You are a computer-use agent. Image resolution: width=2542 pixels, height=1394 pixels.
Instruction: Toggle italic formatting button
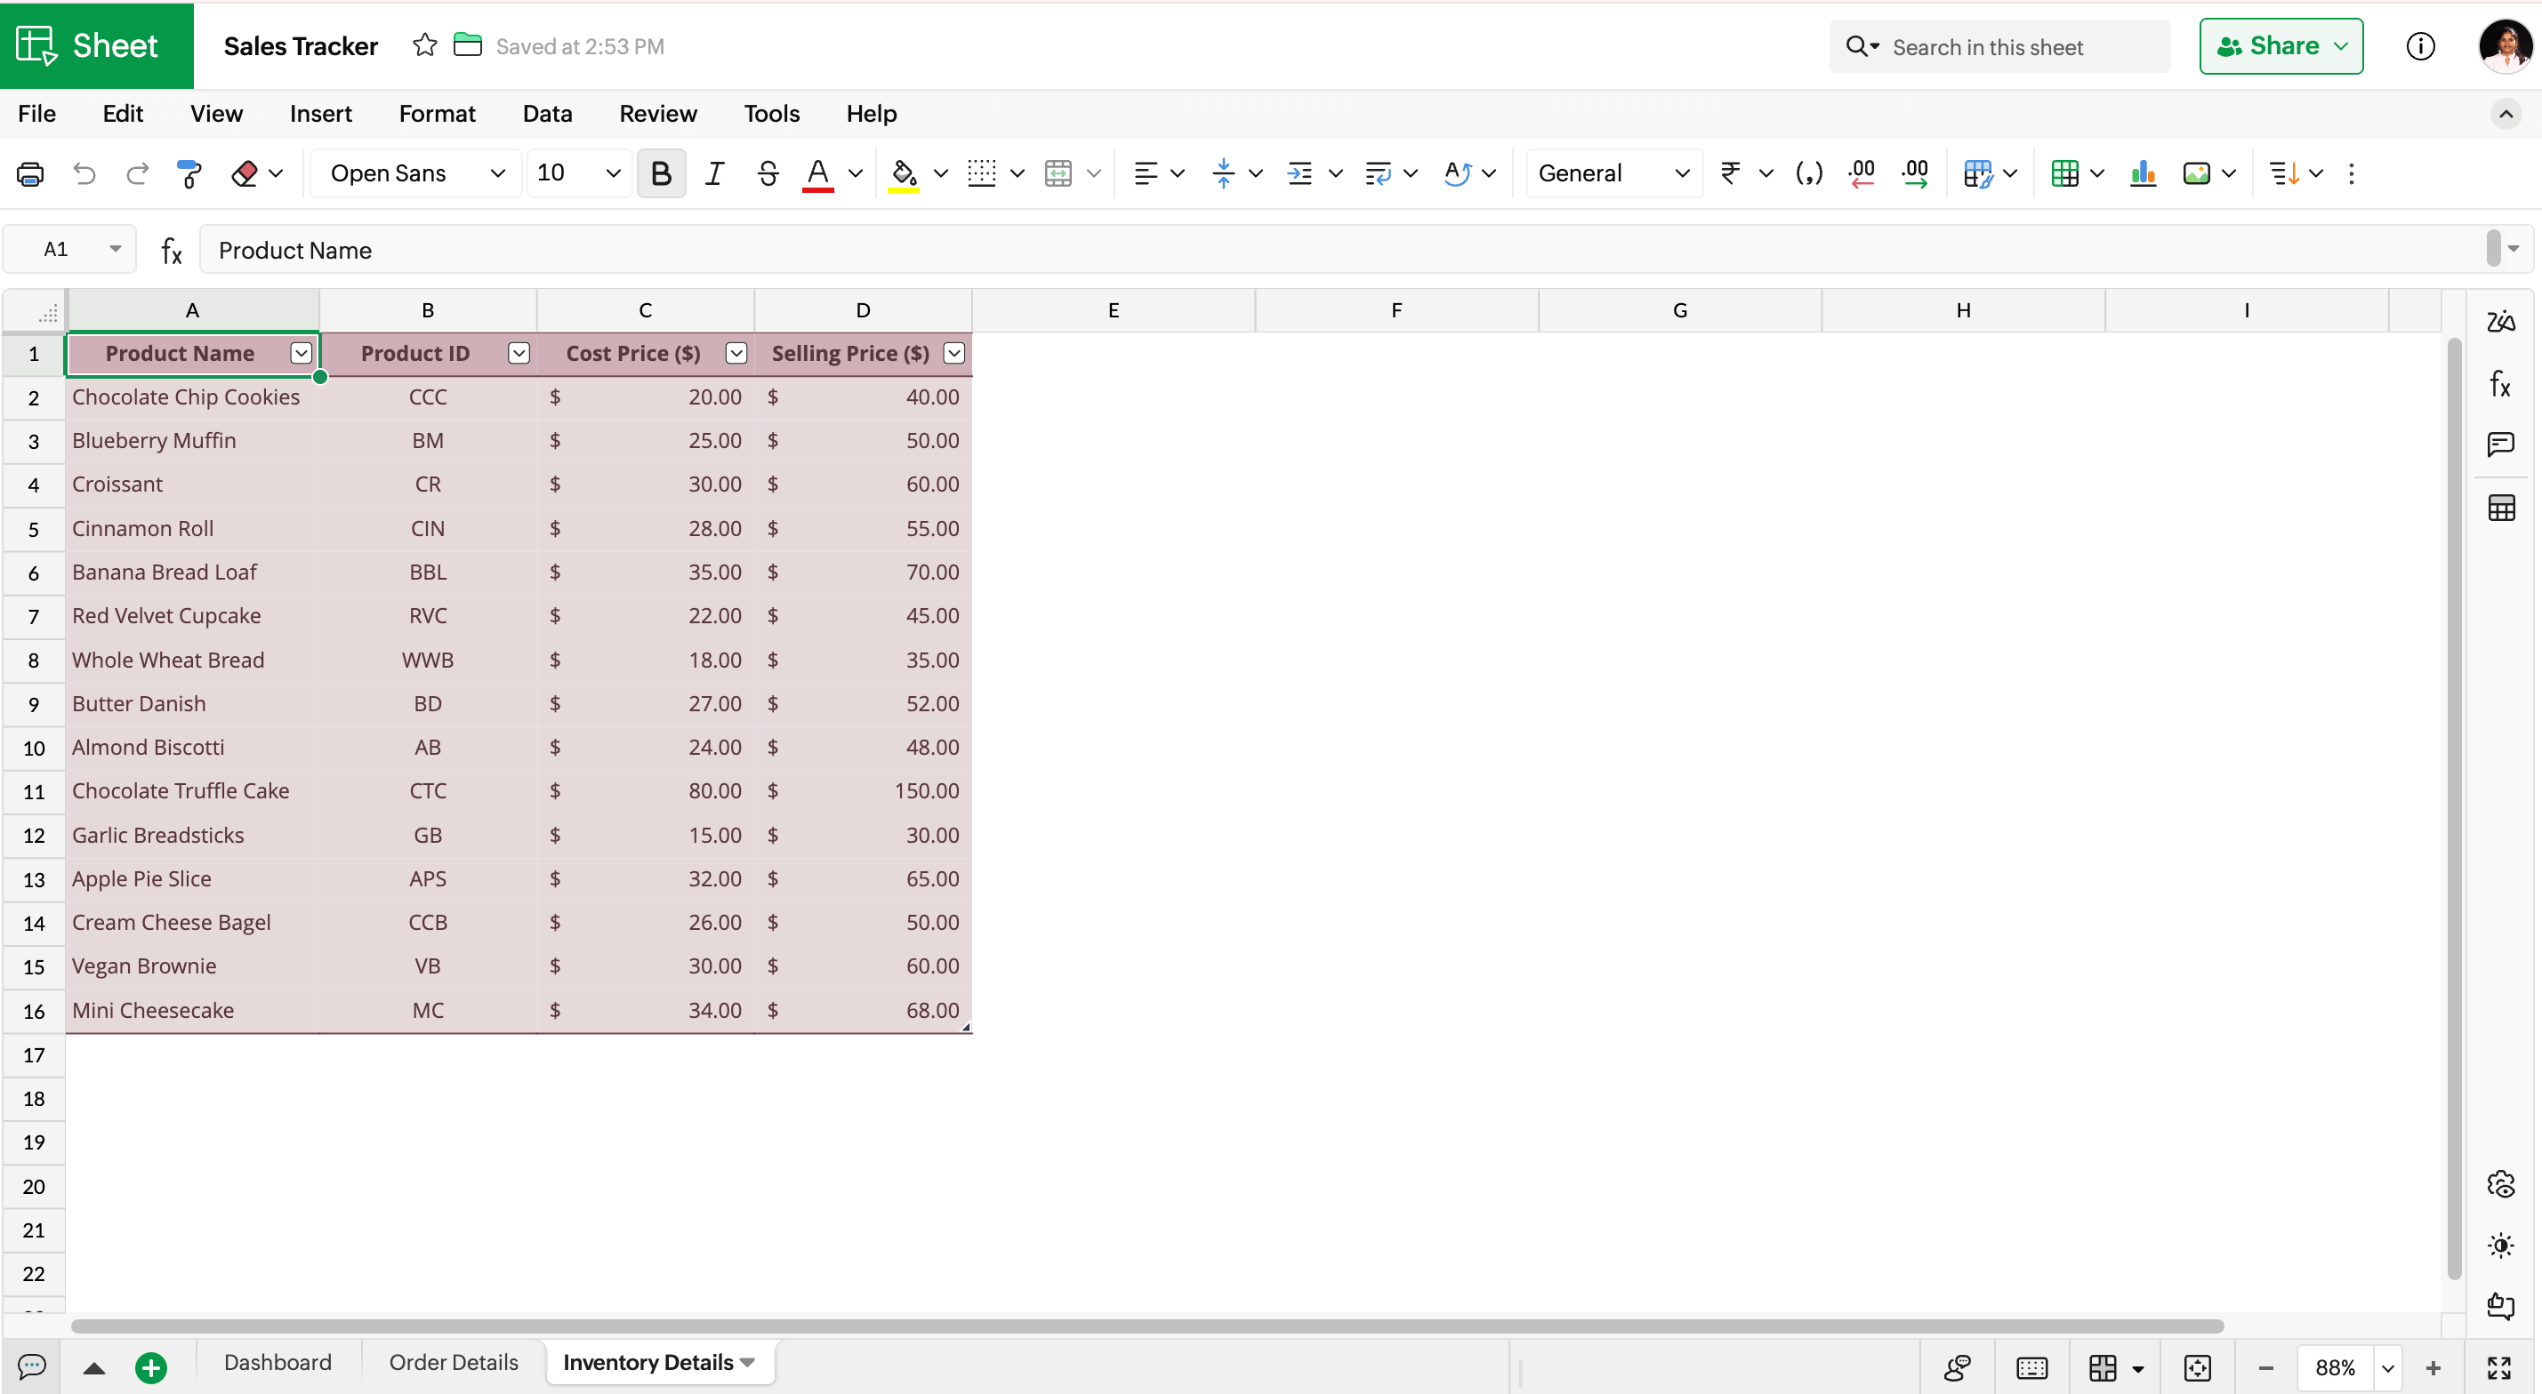714,173
